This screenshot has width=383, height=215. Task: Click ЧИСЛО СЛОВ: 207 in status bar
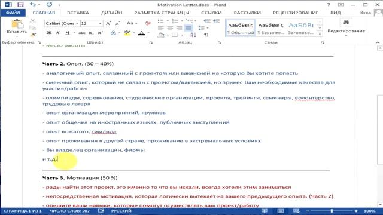click(69, 211)
